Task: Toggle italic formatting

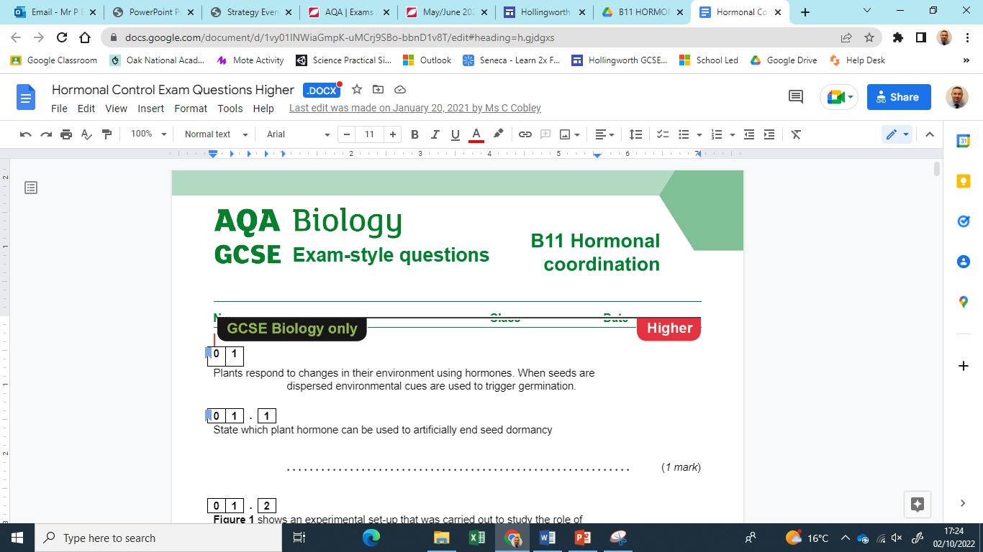Action: tap(435, 134)
